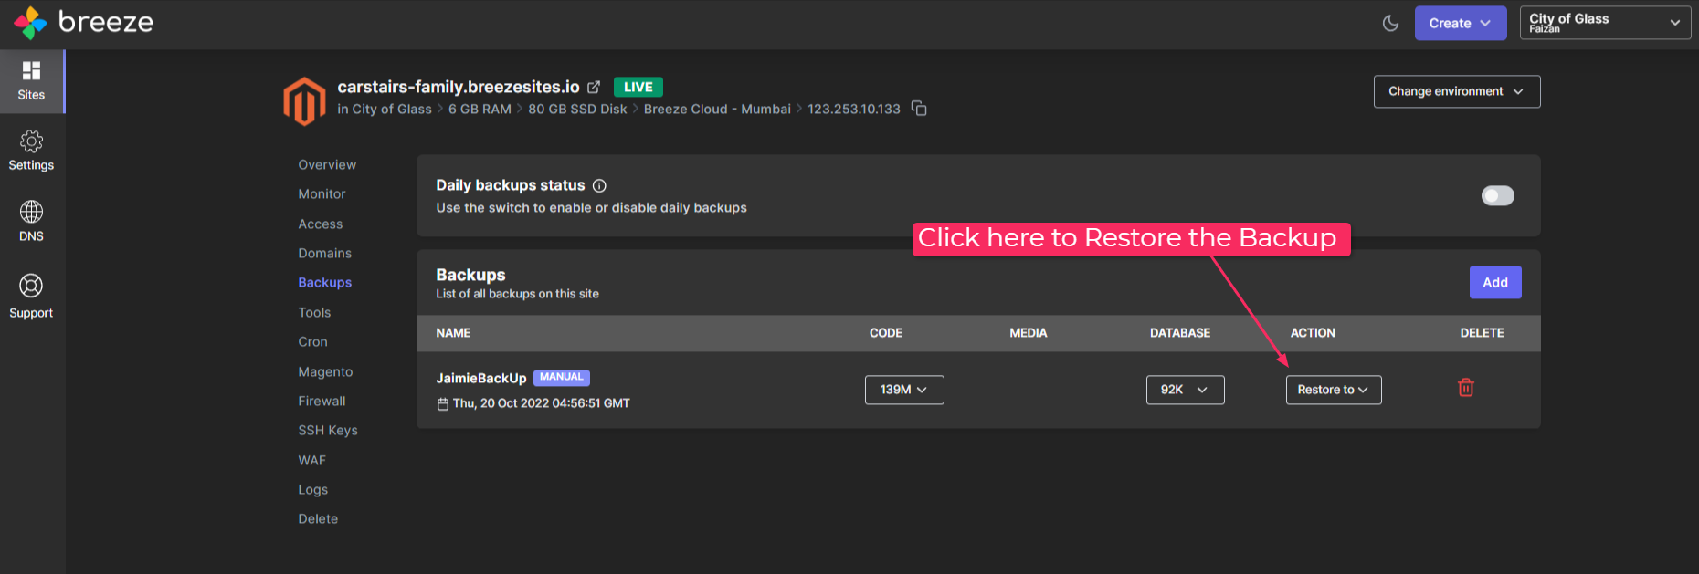Open the Monitor section

tap(322, 194)
